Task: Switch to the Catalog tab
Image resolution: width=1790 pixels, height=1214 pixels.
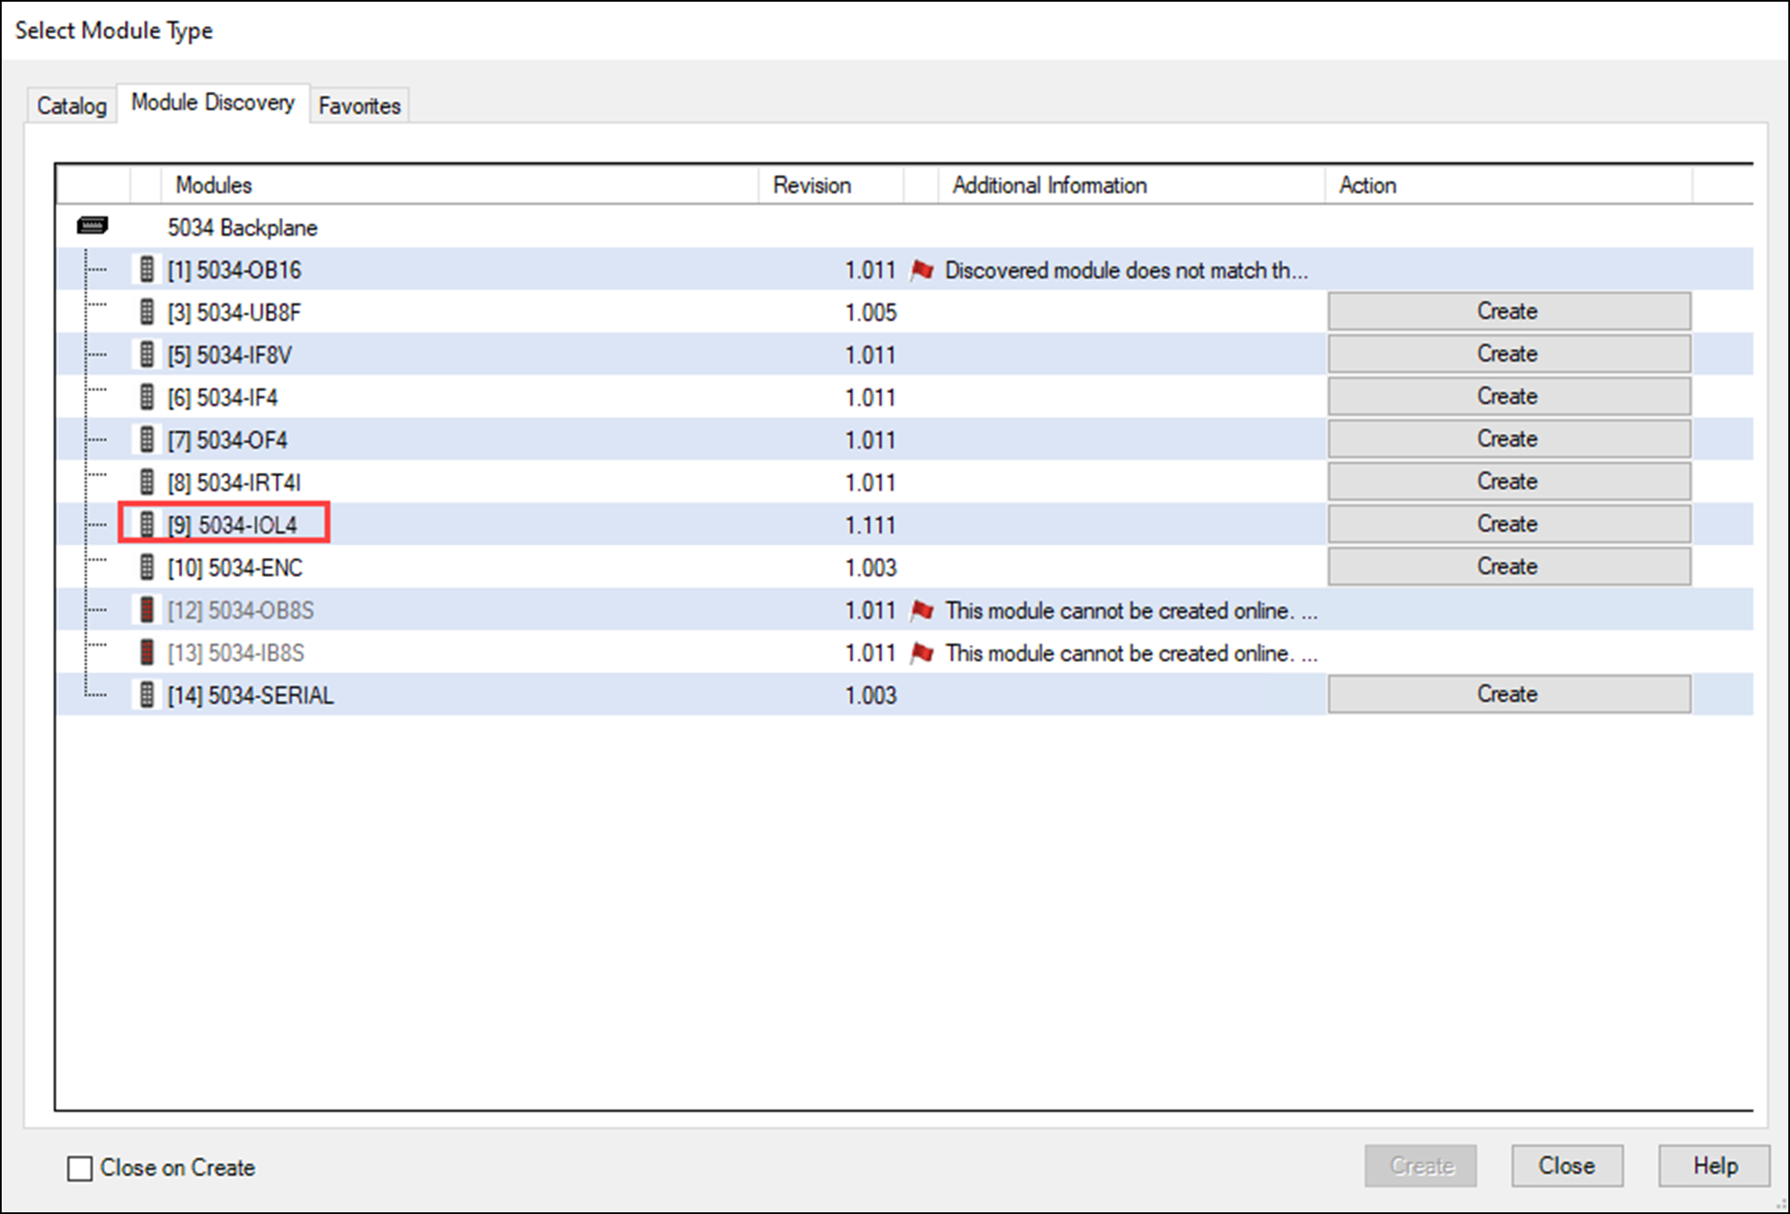Action: pos(71,105)
